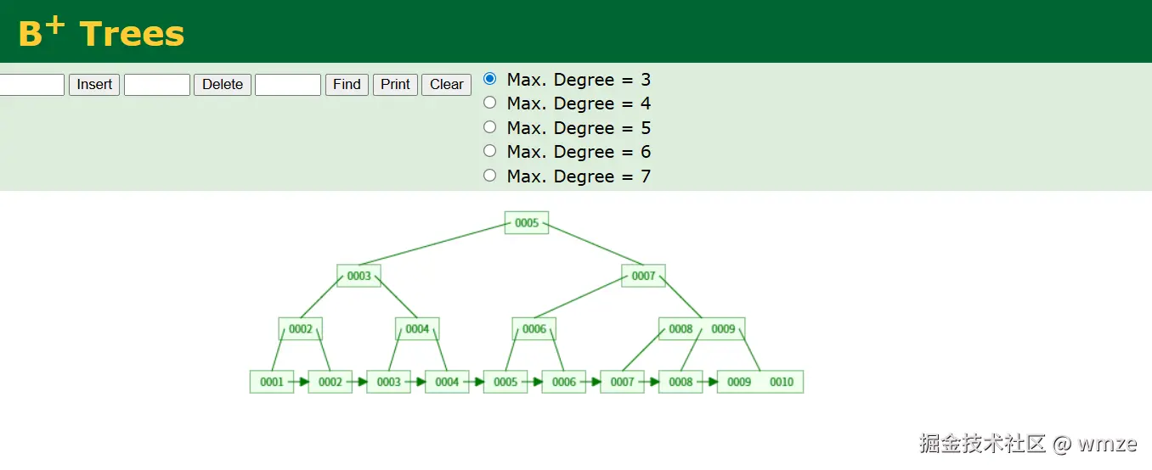Click the Delete button
This screenshot has width=1152, height=470.
[223, 85]
